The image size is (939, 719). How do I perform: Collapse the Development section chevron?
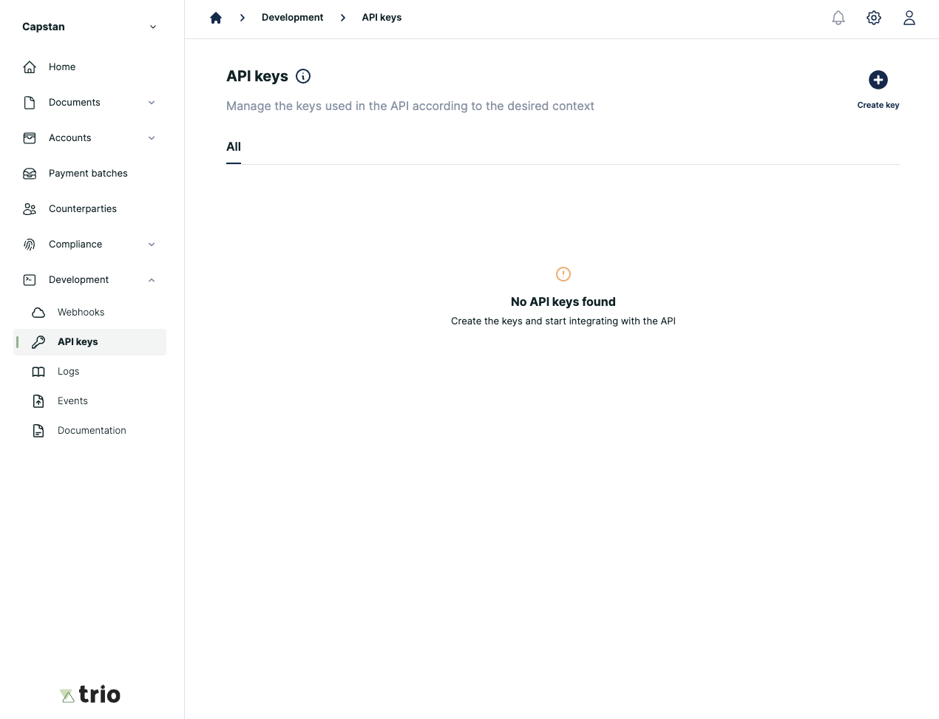(x=152, y=280)
